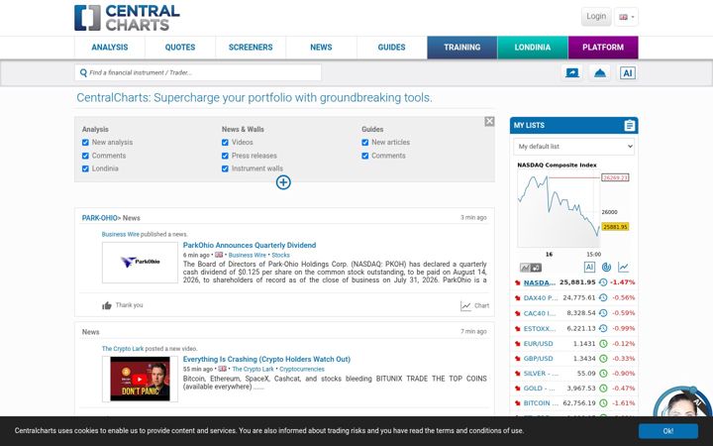Click the CentralCharts logo
Screen dimensions: 713x446
click(x=127, y=18)
